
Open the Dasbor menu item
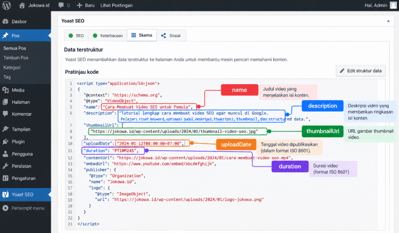tap(25, 22)
